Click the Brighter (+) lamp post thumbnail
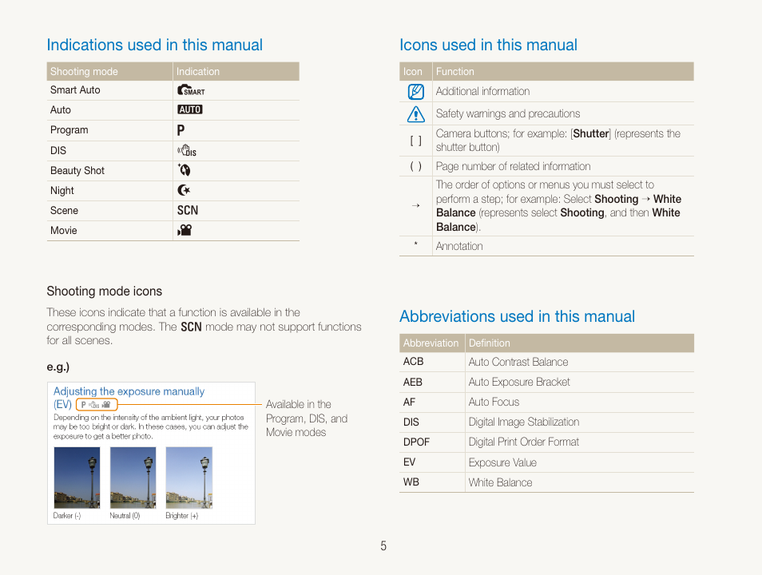Screen dimensions: 762x575 point(189,478)
